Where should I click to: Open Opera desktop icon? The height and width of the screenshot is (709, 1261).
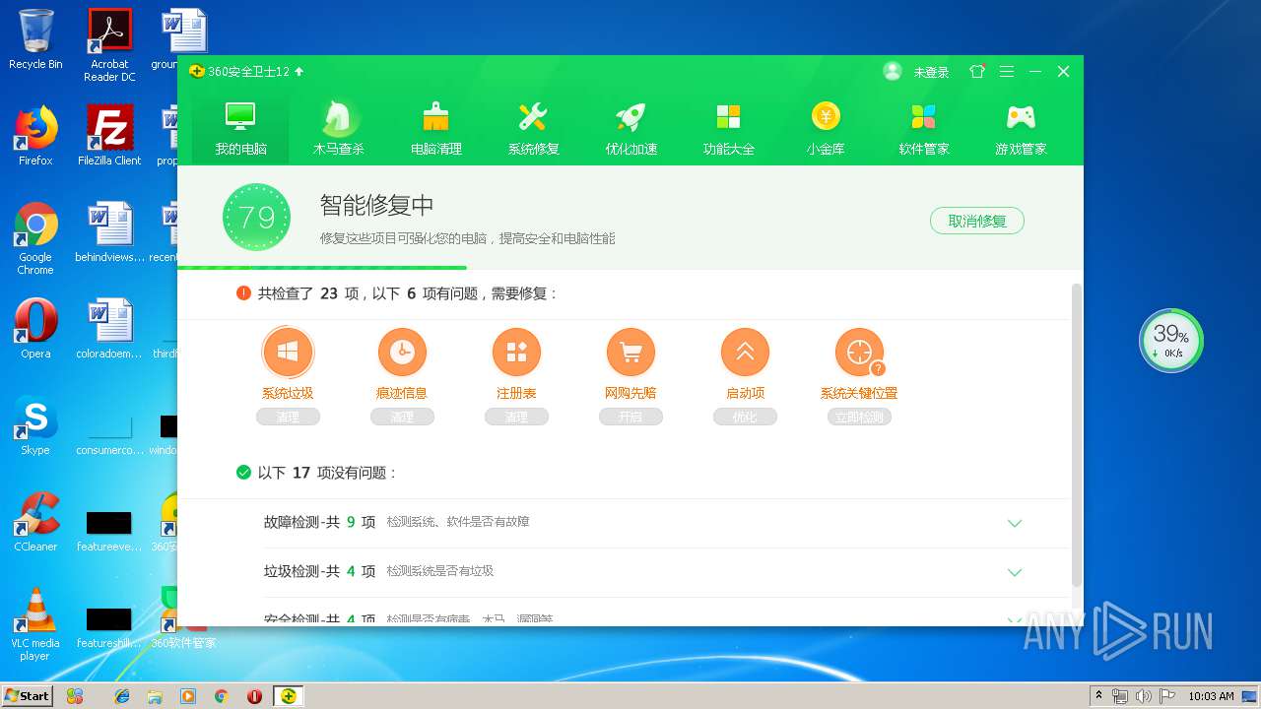(35, 329)
